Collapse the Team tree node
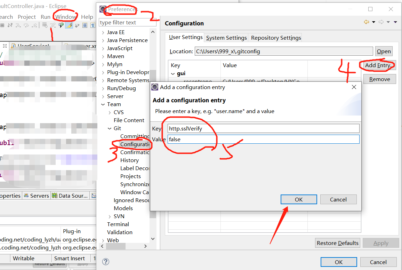Screen dimensions: 402x270 tap(103, 104)
